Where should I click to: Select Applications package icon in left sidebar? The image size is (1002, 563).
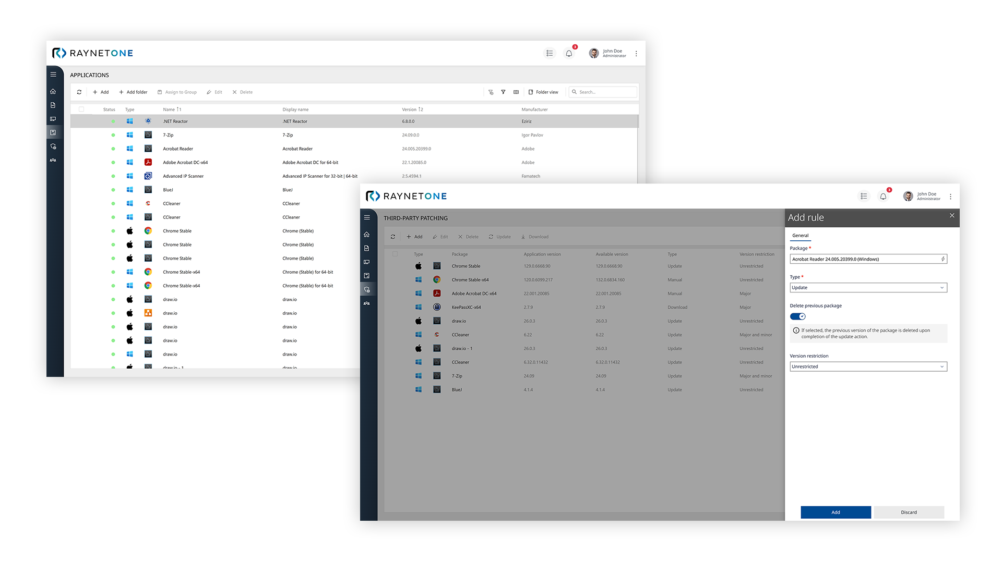(x=53, y=132)
